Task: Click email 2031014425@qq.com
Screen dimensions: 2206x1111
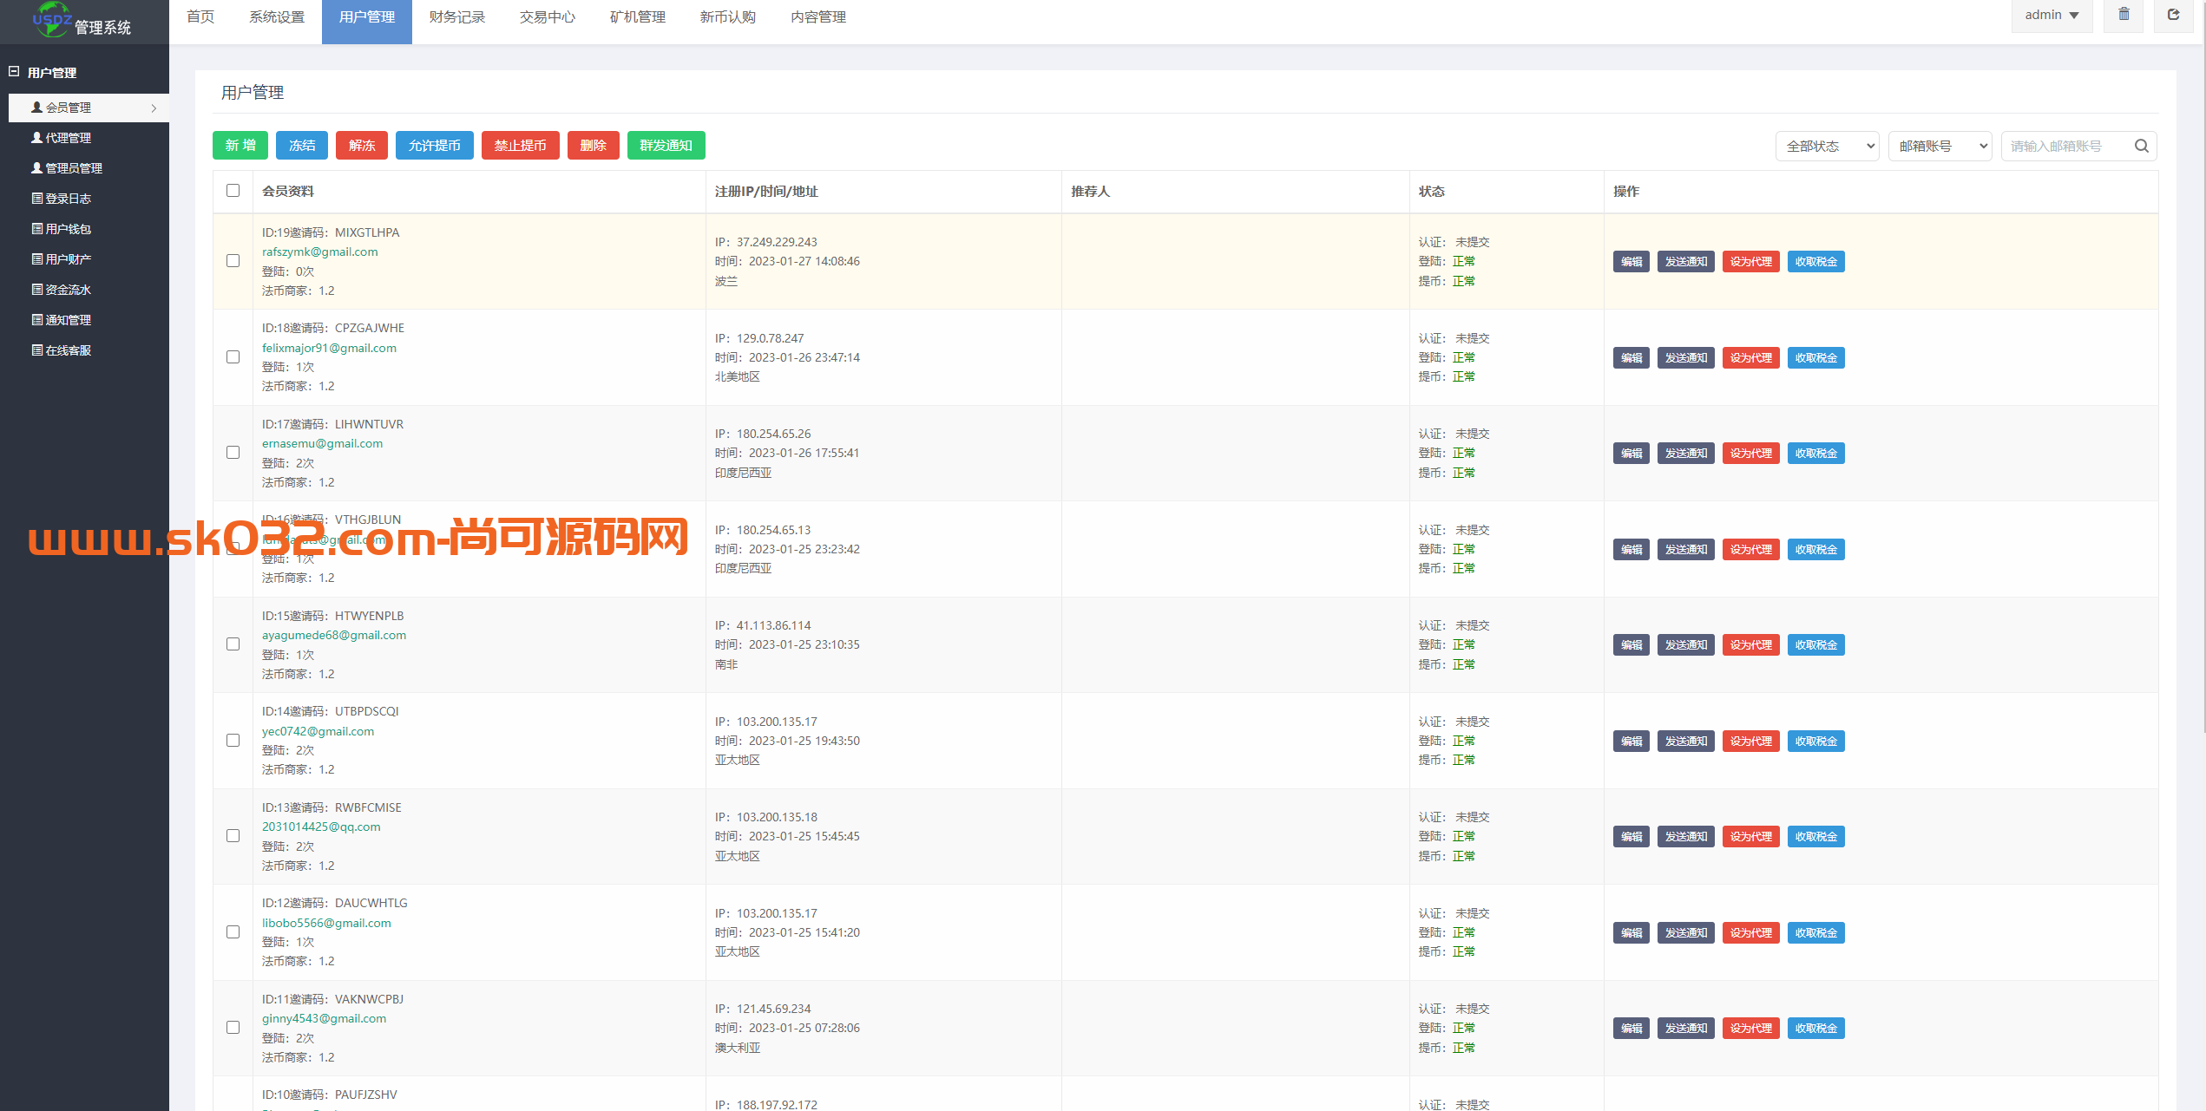Action: (321, 827)
